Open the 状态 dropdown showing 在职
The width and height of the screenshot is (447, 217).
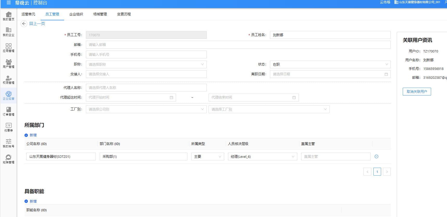(x=330, y=64)
